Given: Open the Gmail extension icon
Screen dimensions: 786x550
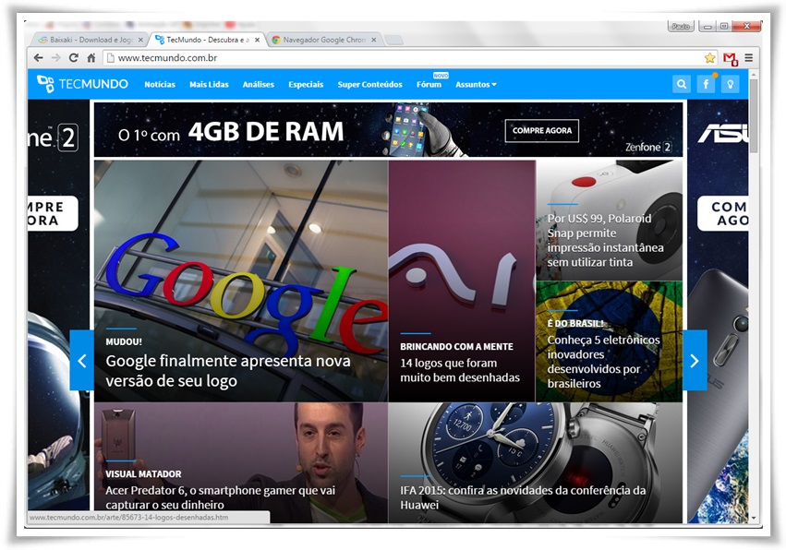Looking at the screenshot, I should click(731, 59).
